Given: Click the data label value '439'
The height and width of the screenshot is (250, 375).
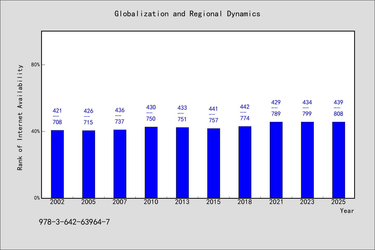Looking at the screenshot, I should coord(339,103).
